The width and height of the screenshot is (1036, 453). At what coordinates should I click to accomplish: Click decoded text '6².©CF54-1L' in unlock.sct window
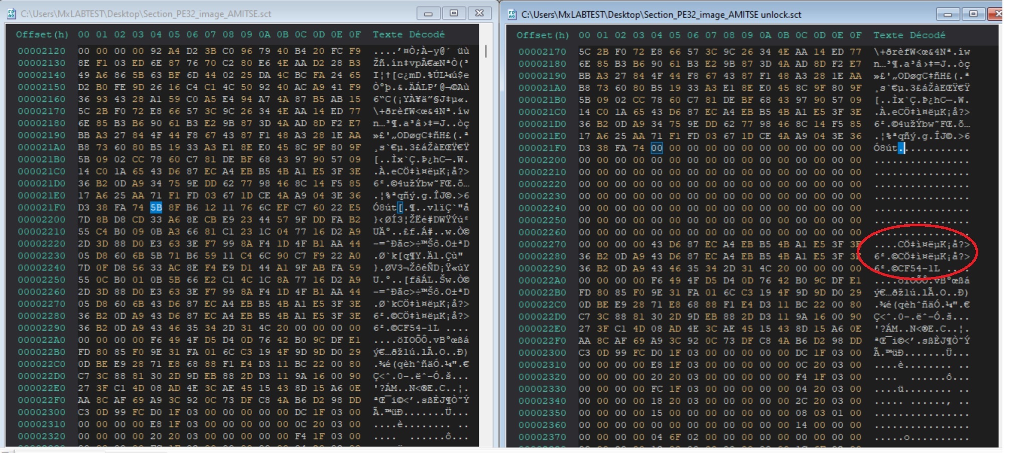pyautogui.click(x=906, y=268)
